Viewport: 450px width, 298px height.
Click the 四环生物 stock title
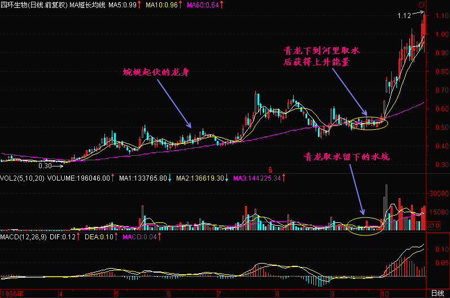(x=15, y=5)
